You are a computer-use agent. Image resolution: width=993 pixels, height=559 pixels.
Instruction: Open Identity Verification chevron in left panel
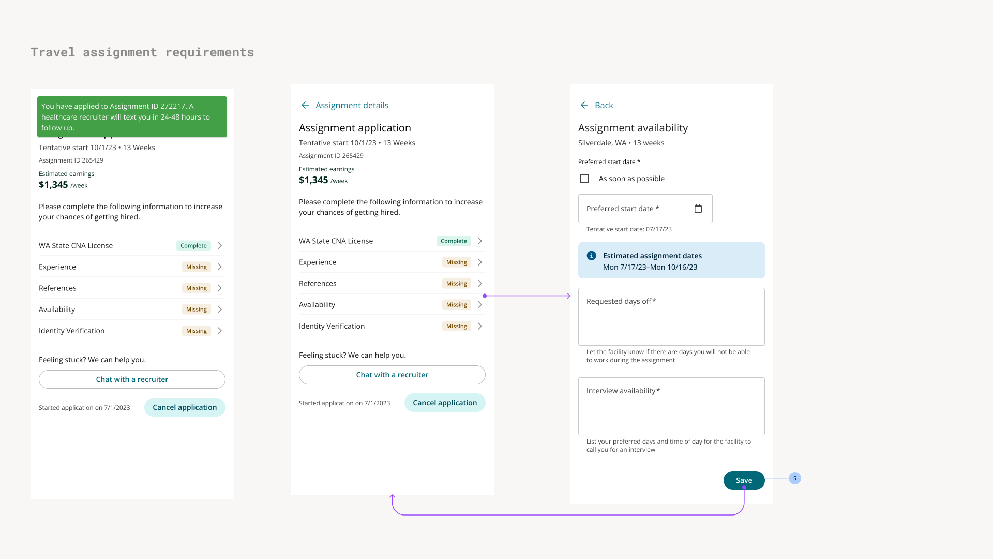coord(220,331)
